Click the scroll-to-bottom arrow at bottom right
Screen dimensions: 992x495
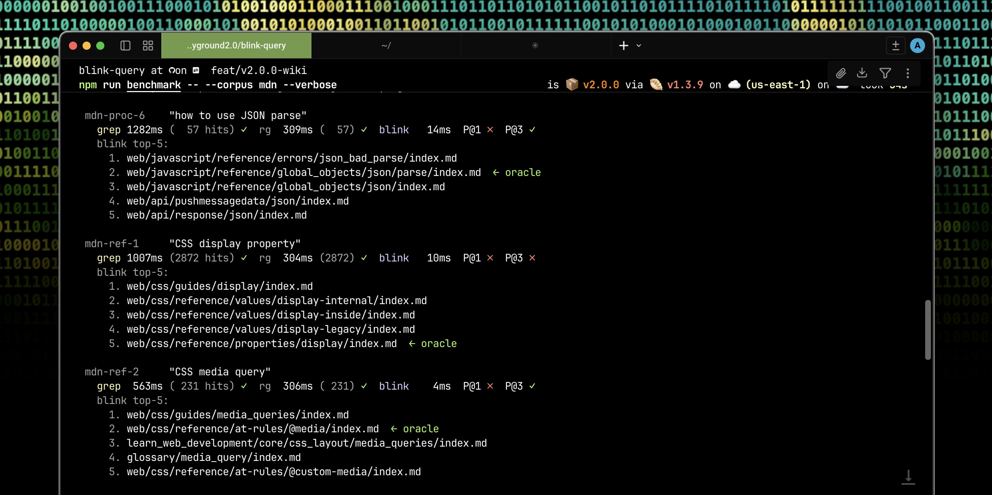pyautogui.click(x=908, y=477)
